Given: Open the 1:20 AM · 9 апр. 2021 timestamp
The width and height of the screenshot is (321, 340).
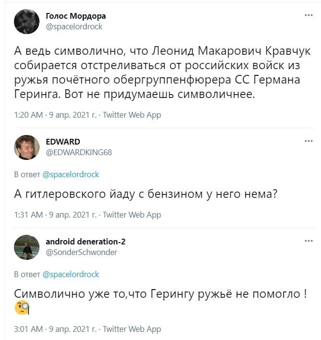Looking at the screenshot, I should [55, 115].
